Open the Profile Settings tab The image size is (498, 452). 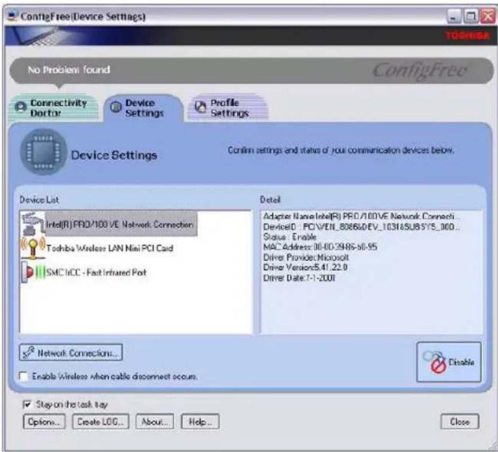(228, 107)
